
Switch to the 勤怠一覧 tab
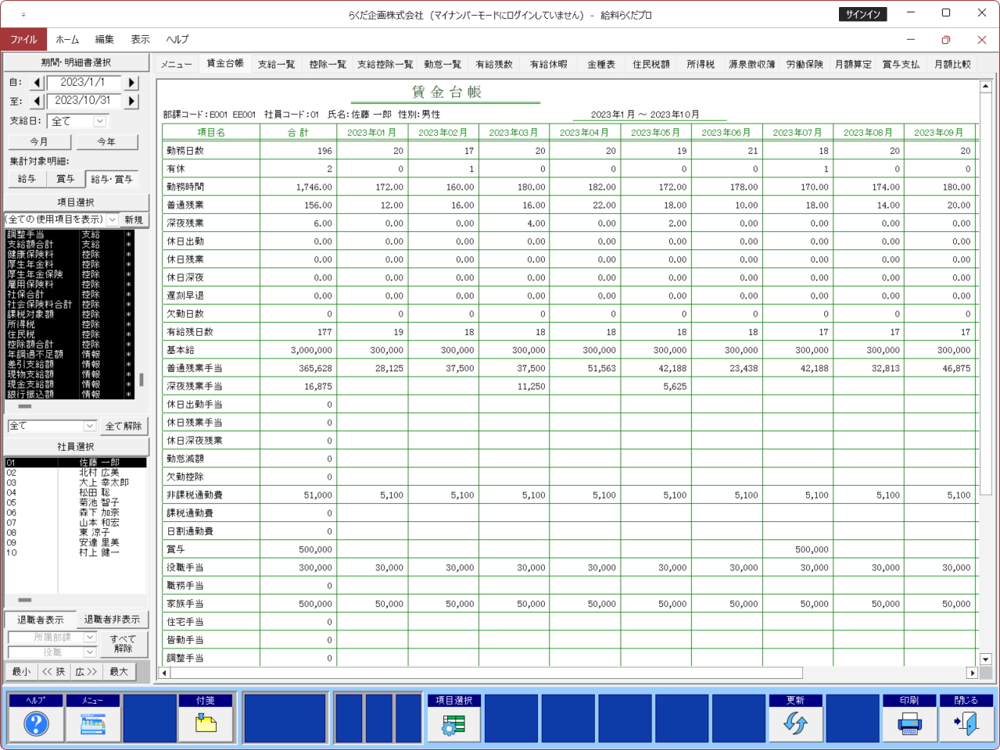tap(443, 64)
